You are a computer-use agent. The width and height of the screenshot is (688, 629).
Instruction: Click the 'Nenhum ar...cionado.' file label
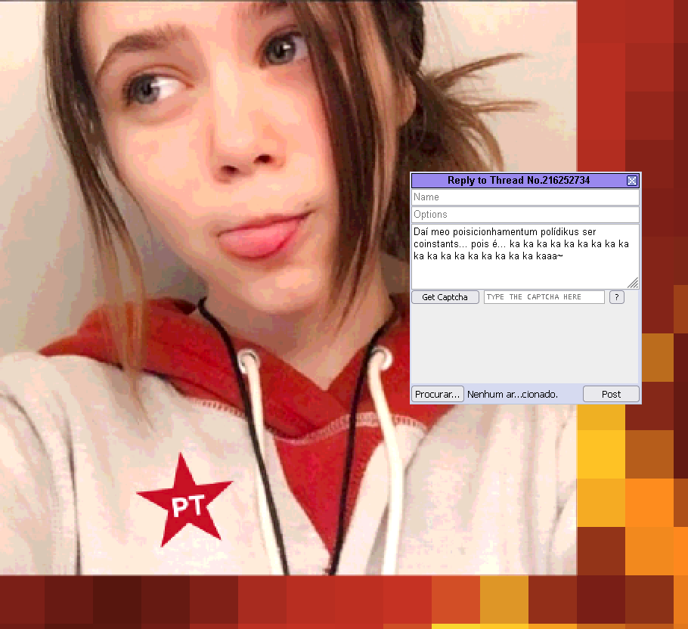tap(513, 395)
